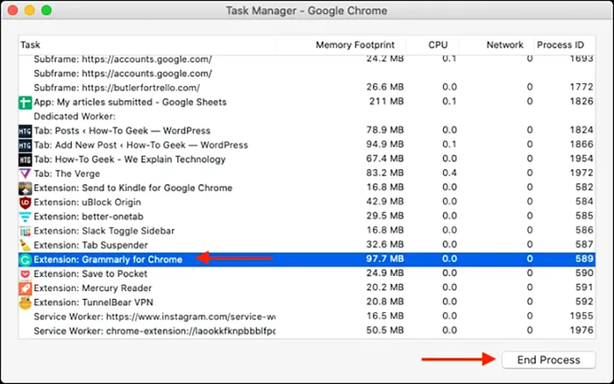Select 'Extension: better-onetab' row
614x384 pixels.
(307, 217)
